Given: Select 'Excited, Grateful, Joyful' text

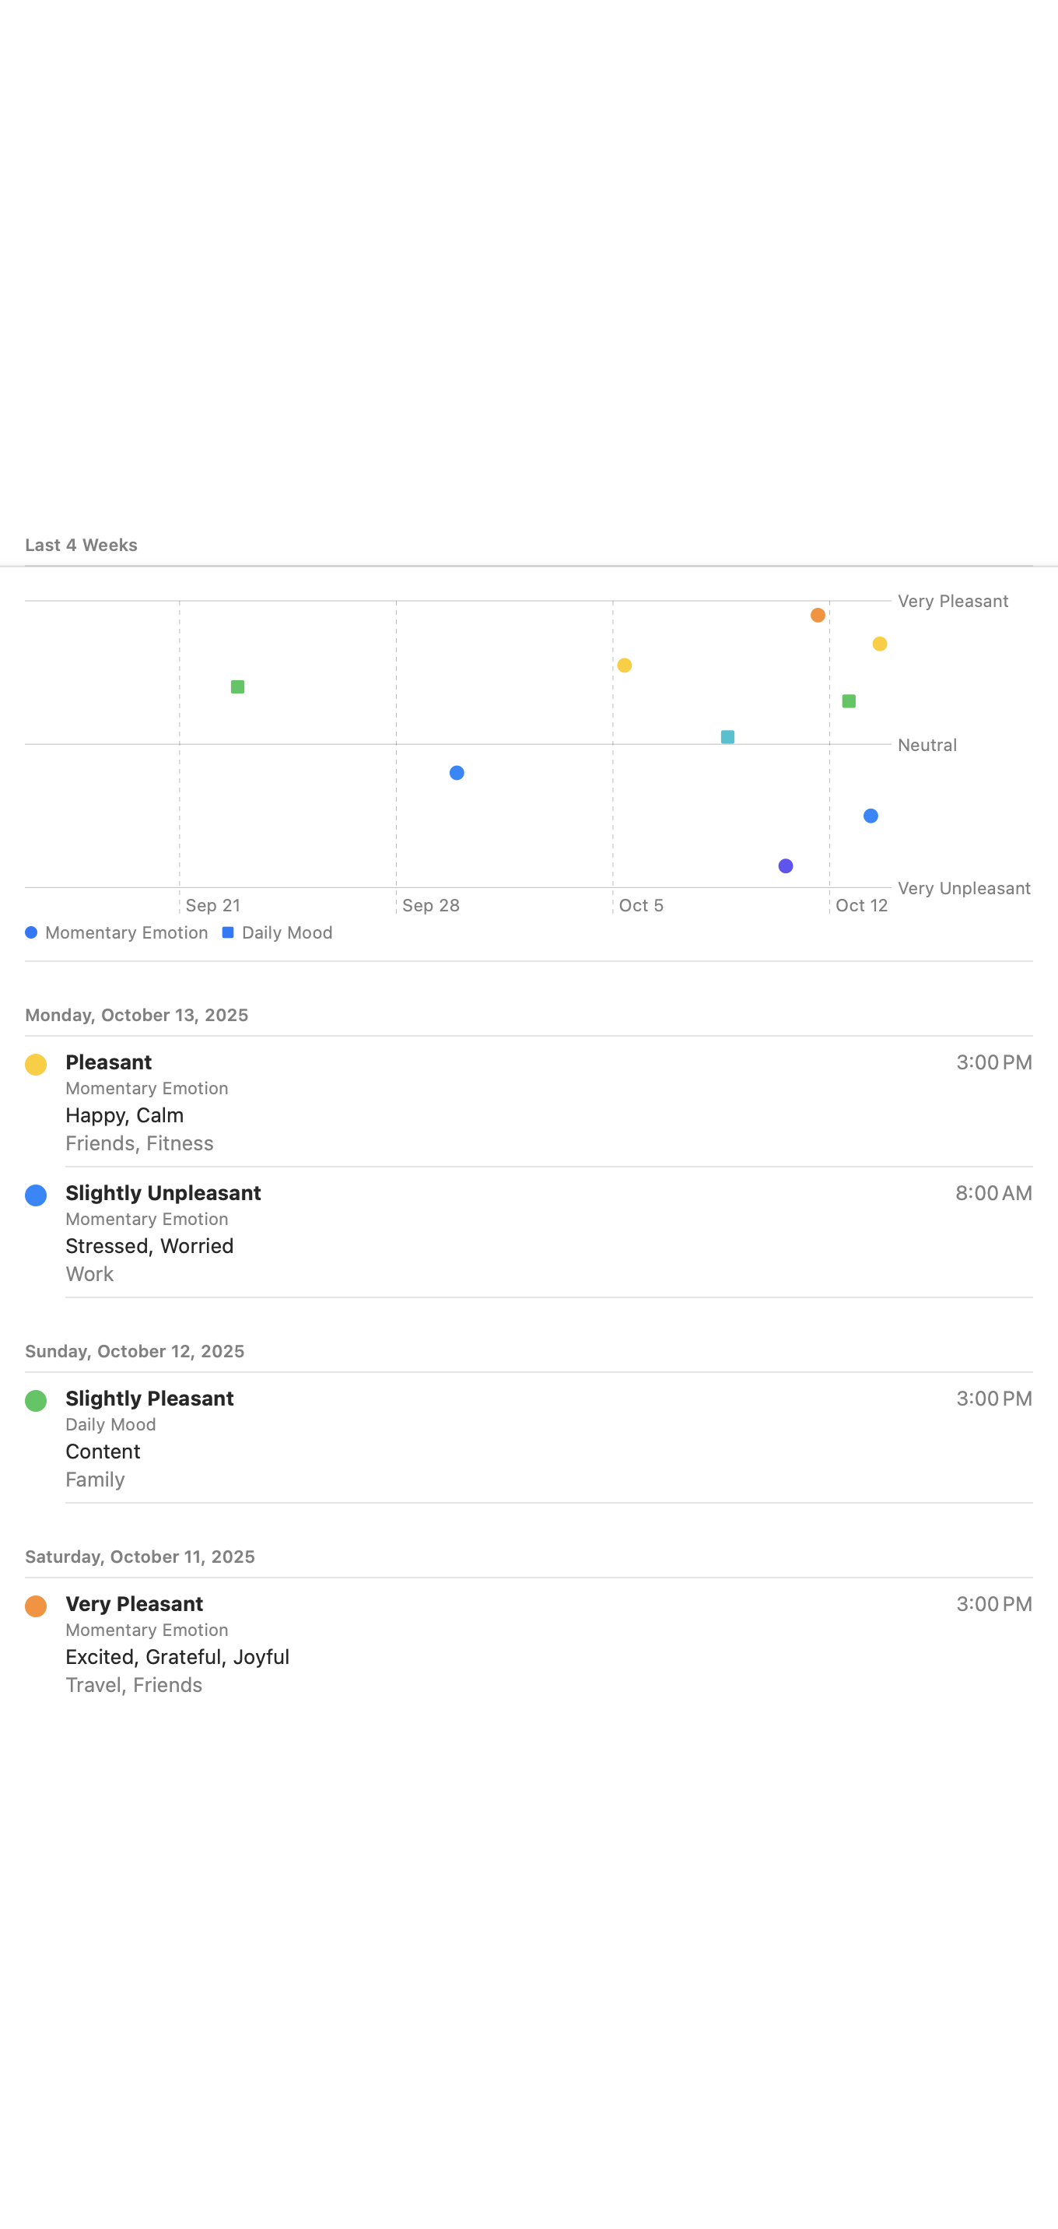Looking at the screenshot, I should [x=177, y=1657].
